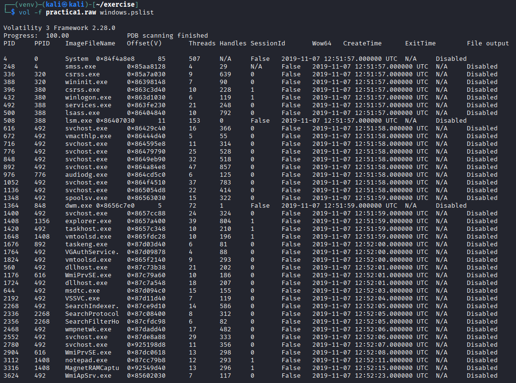
Task: Click the SearchIndexer. process name
Action: tap(92, 306)
